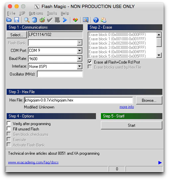This screenshot has height=180, width=169.
Task: Click the Browse... button
Action: coord(149,100)
